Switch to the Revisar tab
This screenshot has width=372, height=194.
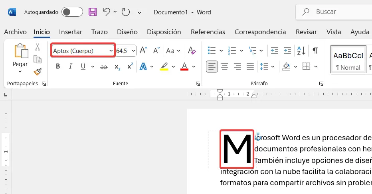[306, 32]
